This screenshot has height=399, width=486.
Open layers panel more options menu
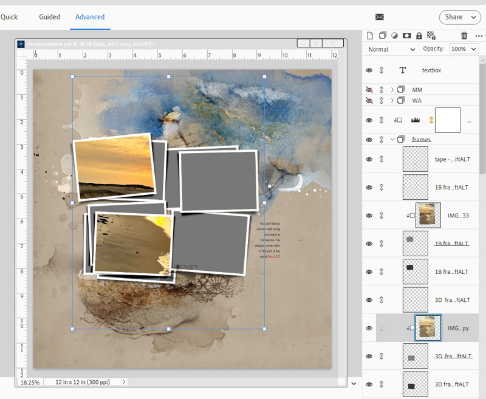click(479, 36)
